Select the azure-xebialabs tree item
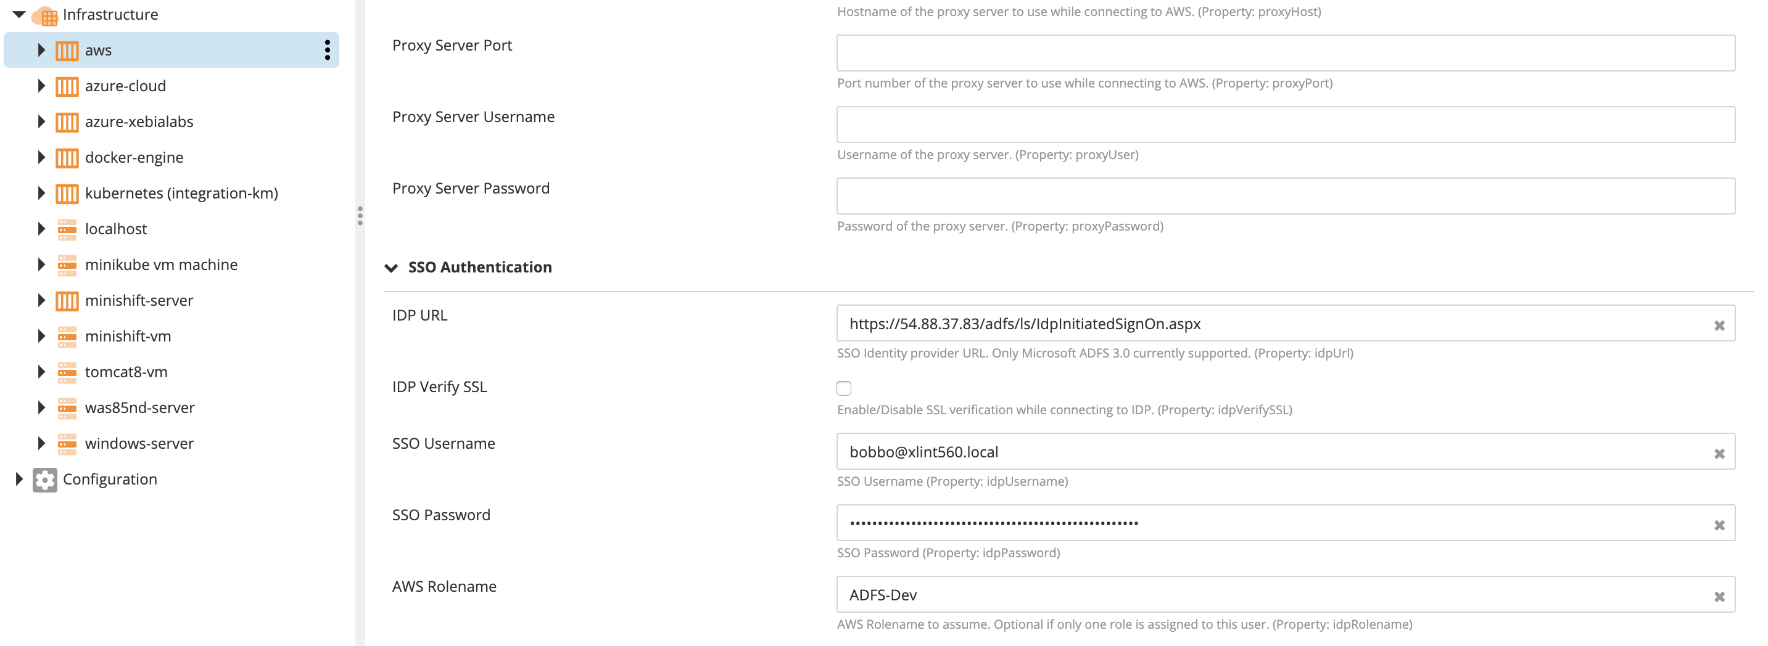This screenshot has width=1768, height=646. 139,122
